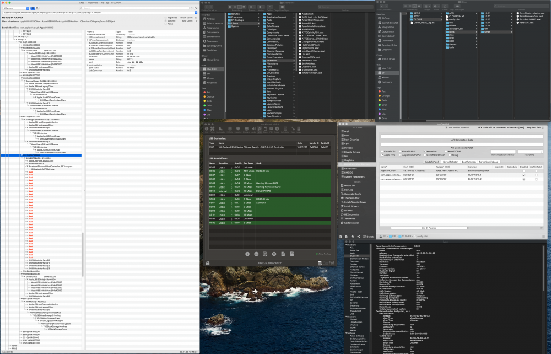Open the Displays icon in Hackintool toolbar
This screenshot has width=551, height=354.
click(246, 130)
